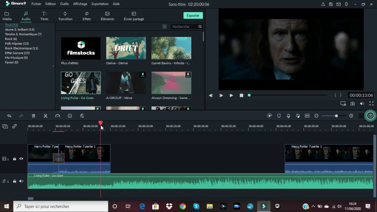Zoom out the timeline with minus icon
377x212 pixels.
(x=316, y=116)
